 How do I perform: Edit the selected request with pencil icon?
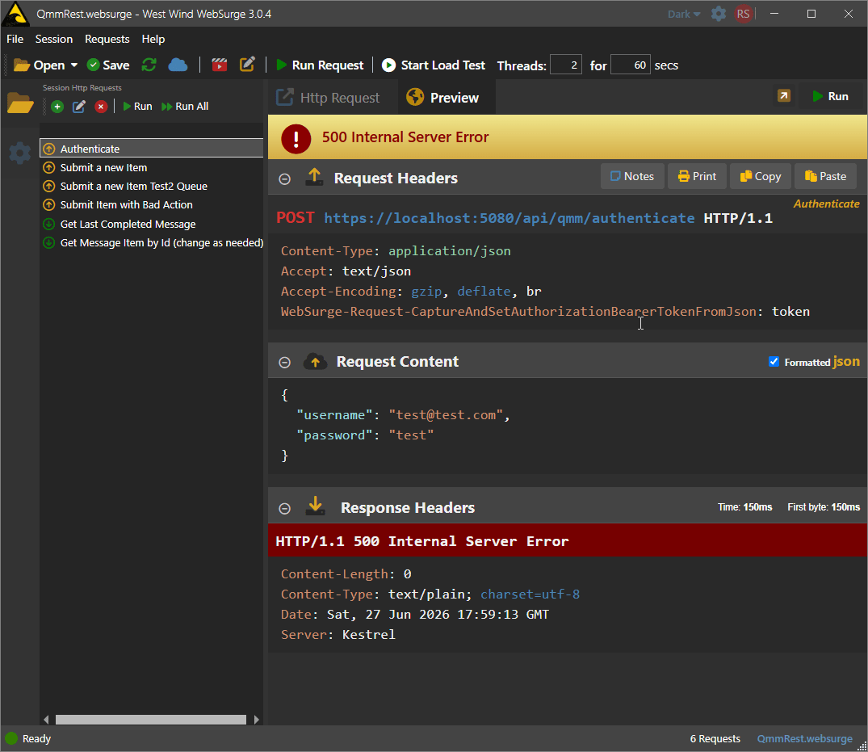tap(79, 107)
